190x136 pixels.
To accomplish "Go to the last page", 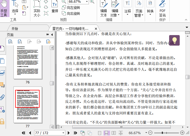I will [x=76, y=133].
